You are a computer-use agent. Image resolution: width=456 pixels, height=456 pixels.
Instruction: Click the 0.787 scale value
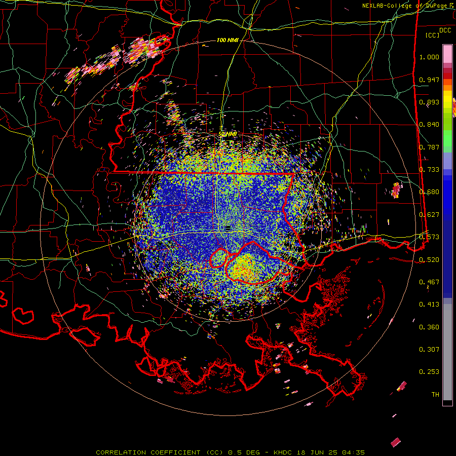[429, 147]
